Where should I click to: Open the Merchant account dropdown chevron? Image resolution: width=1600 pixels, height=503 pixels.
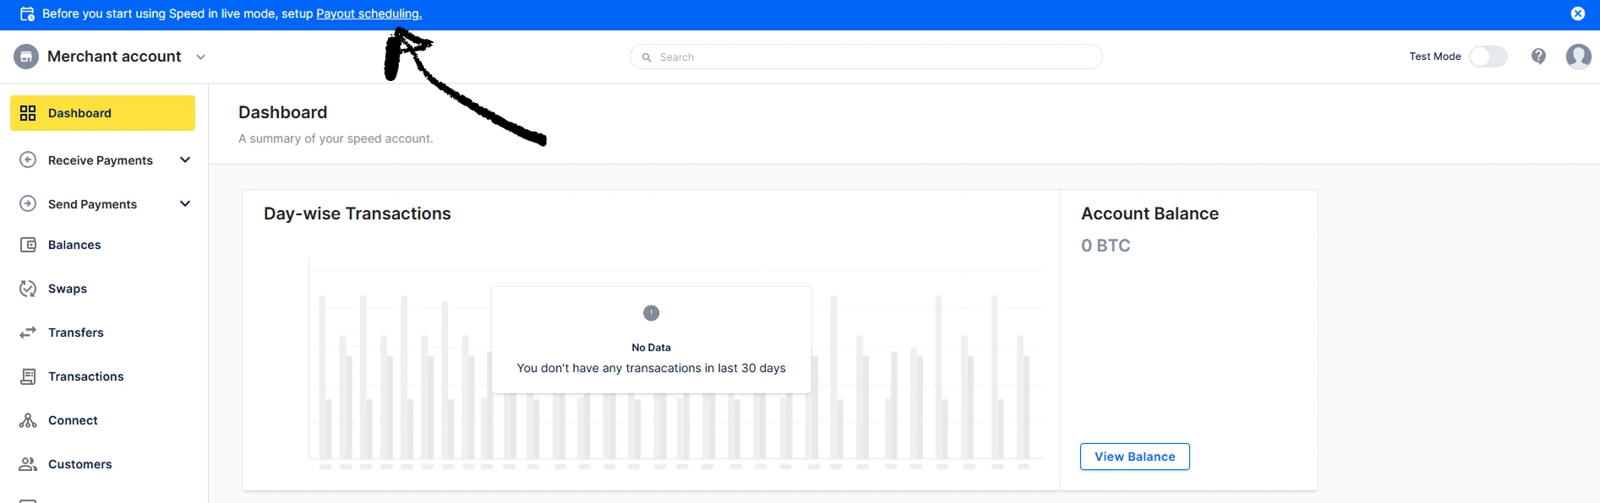200,57
